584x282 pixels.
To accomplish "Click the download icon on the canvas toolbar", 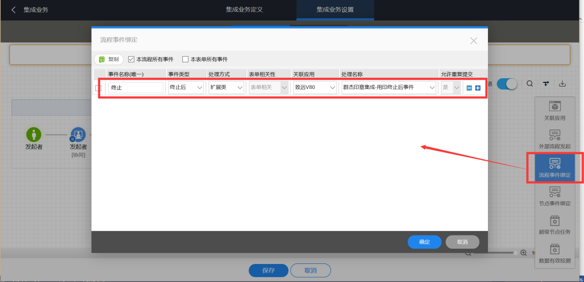I will point(562,83).
